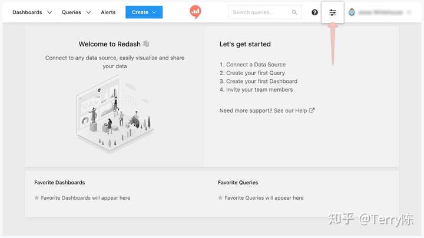The width and height of the screenshot is (424, 238).
Task: Click the search magnifier icon
Action: (294, 12)
